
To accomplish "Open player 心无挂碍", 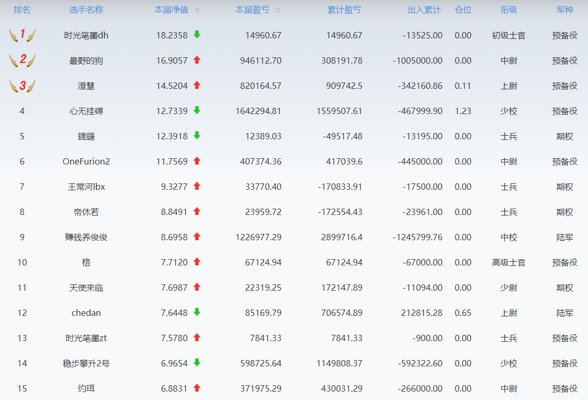I will tap(86, 111).
